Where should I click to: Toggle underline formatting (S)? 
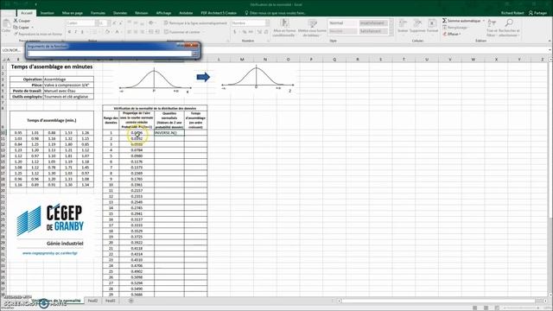tap(82, 32)
